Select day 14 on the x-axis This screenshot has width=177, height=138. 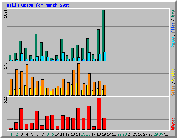[78, 134]
